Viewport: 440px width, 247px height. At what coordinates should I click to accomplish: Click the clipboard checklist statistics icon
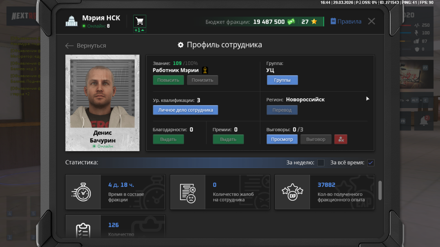(83, 230)
